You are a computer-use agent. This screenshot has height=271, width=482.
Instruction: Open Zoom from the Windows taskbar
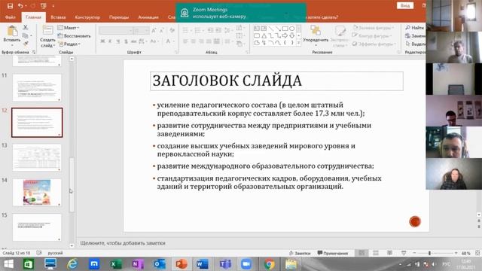[x=246, y=264]
